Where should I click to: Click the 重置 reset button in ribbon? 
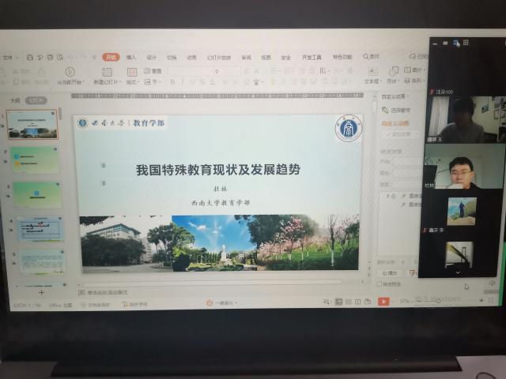point(153,71)
